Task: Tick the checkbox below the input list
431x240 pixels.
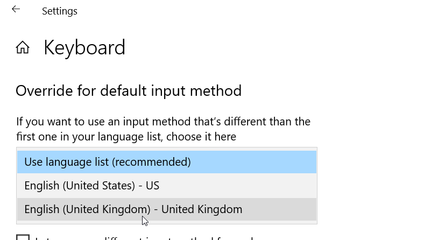Action: pos(23,237)
